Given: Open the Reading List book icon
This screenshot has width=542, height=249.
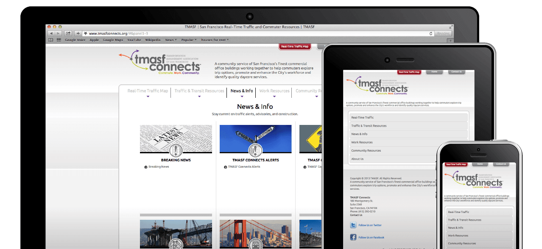Looking at the screenshot, I should [x=51, y=40].
